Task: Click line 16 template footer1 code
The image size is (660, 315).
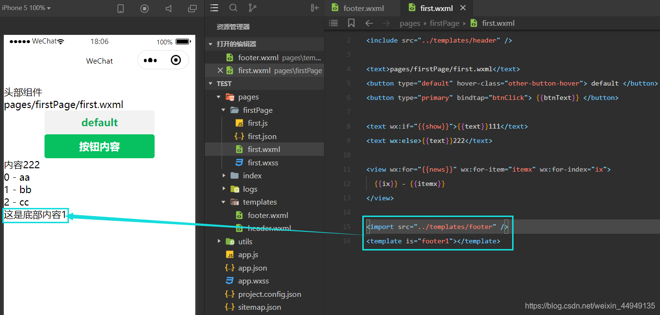Action: tap(433, 241)
